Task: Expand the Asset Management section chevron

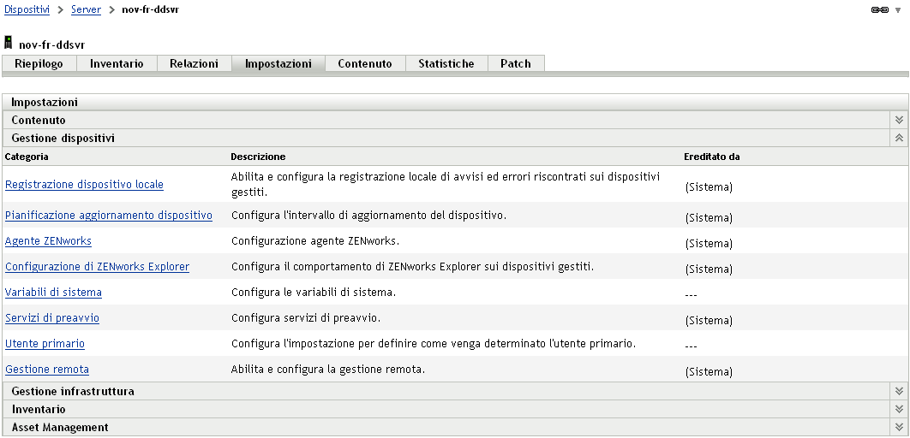Action: point(899,428)
